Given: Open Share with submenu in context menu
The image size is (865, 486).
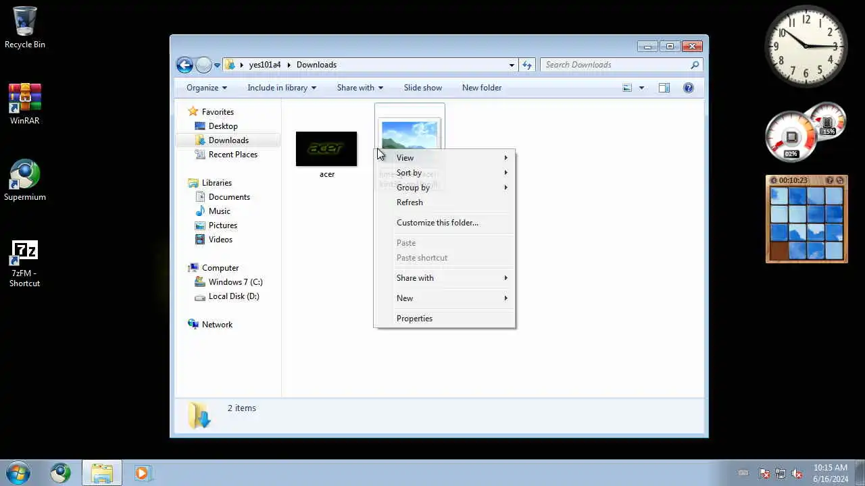Looking at the screenshot, I should tap(445, 278).
